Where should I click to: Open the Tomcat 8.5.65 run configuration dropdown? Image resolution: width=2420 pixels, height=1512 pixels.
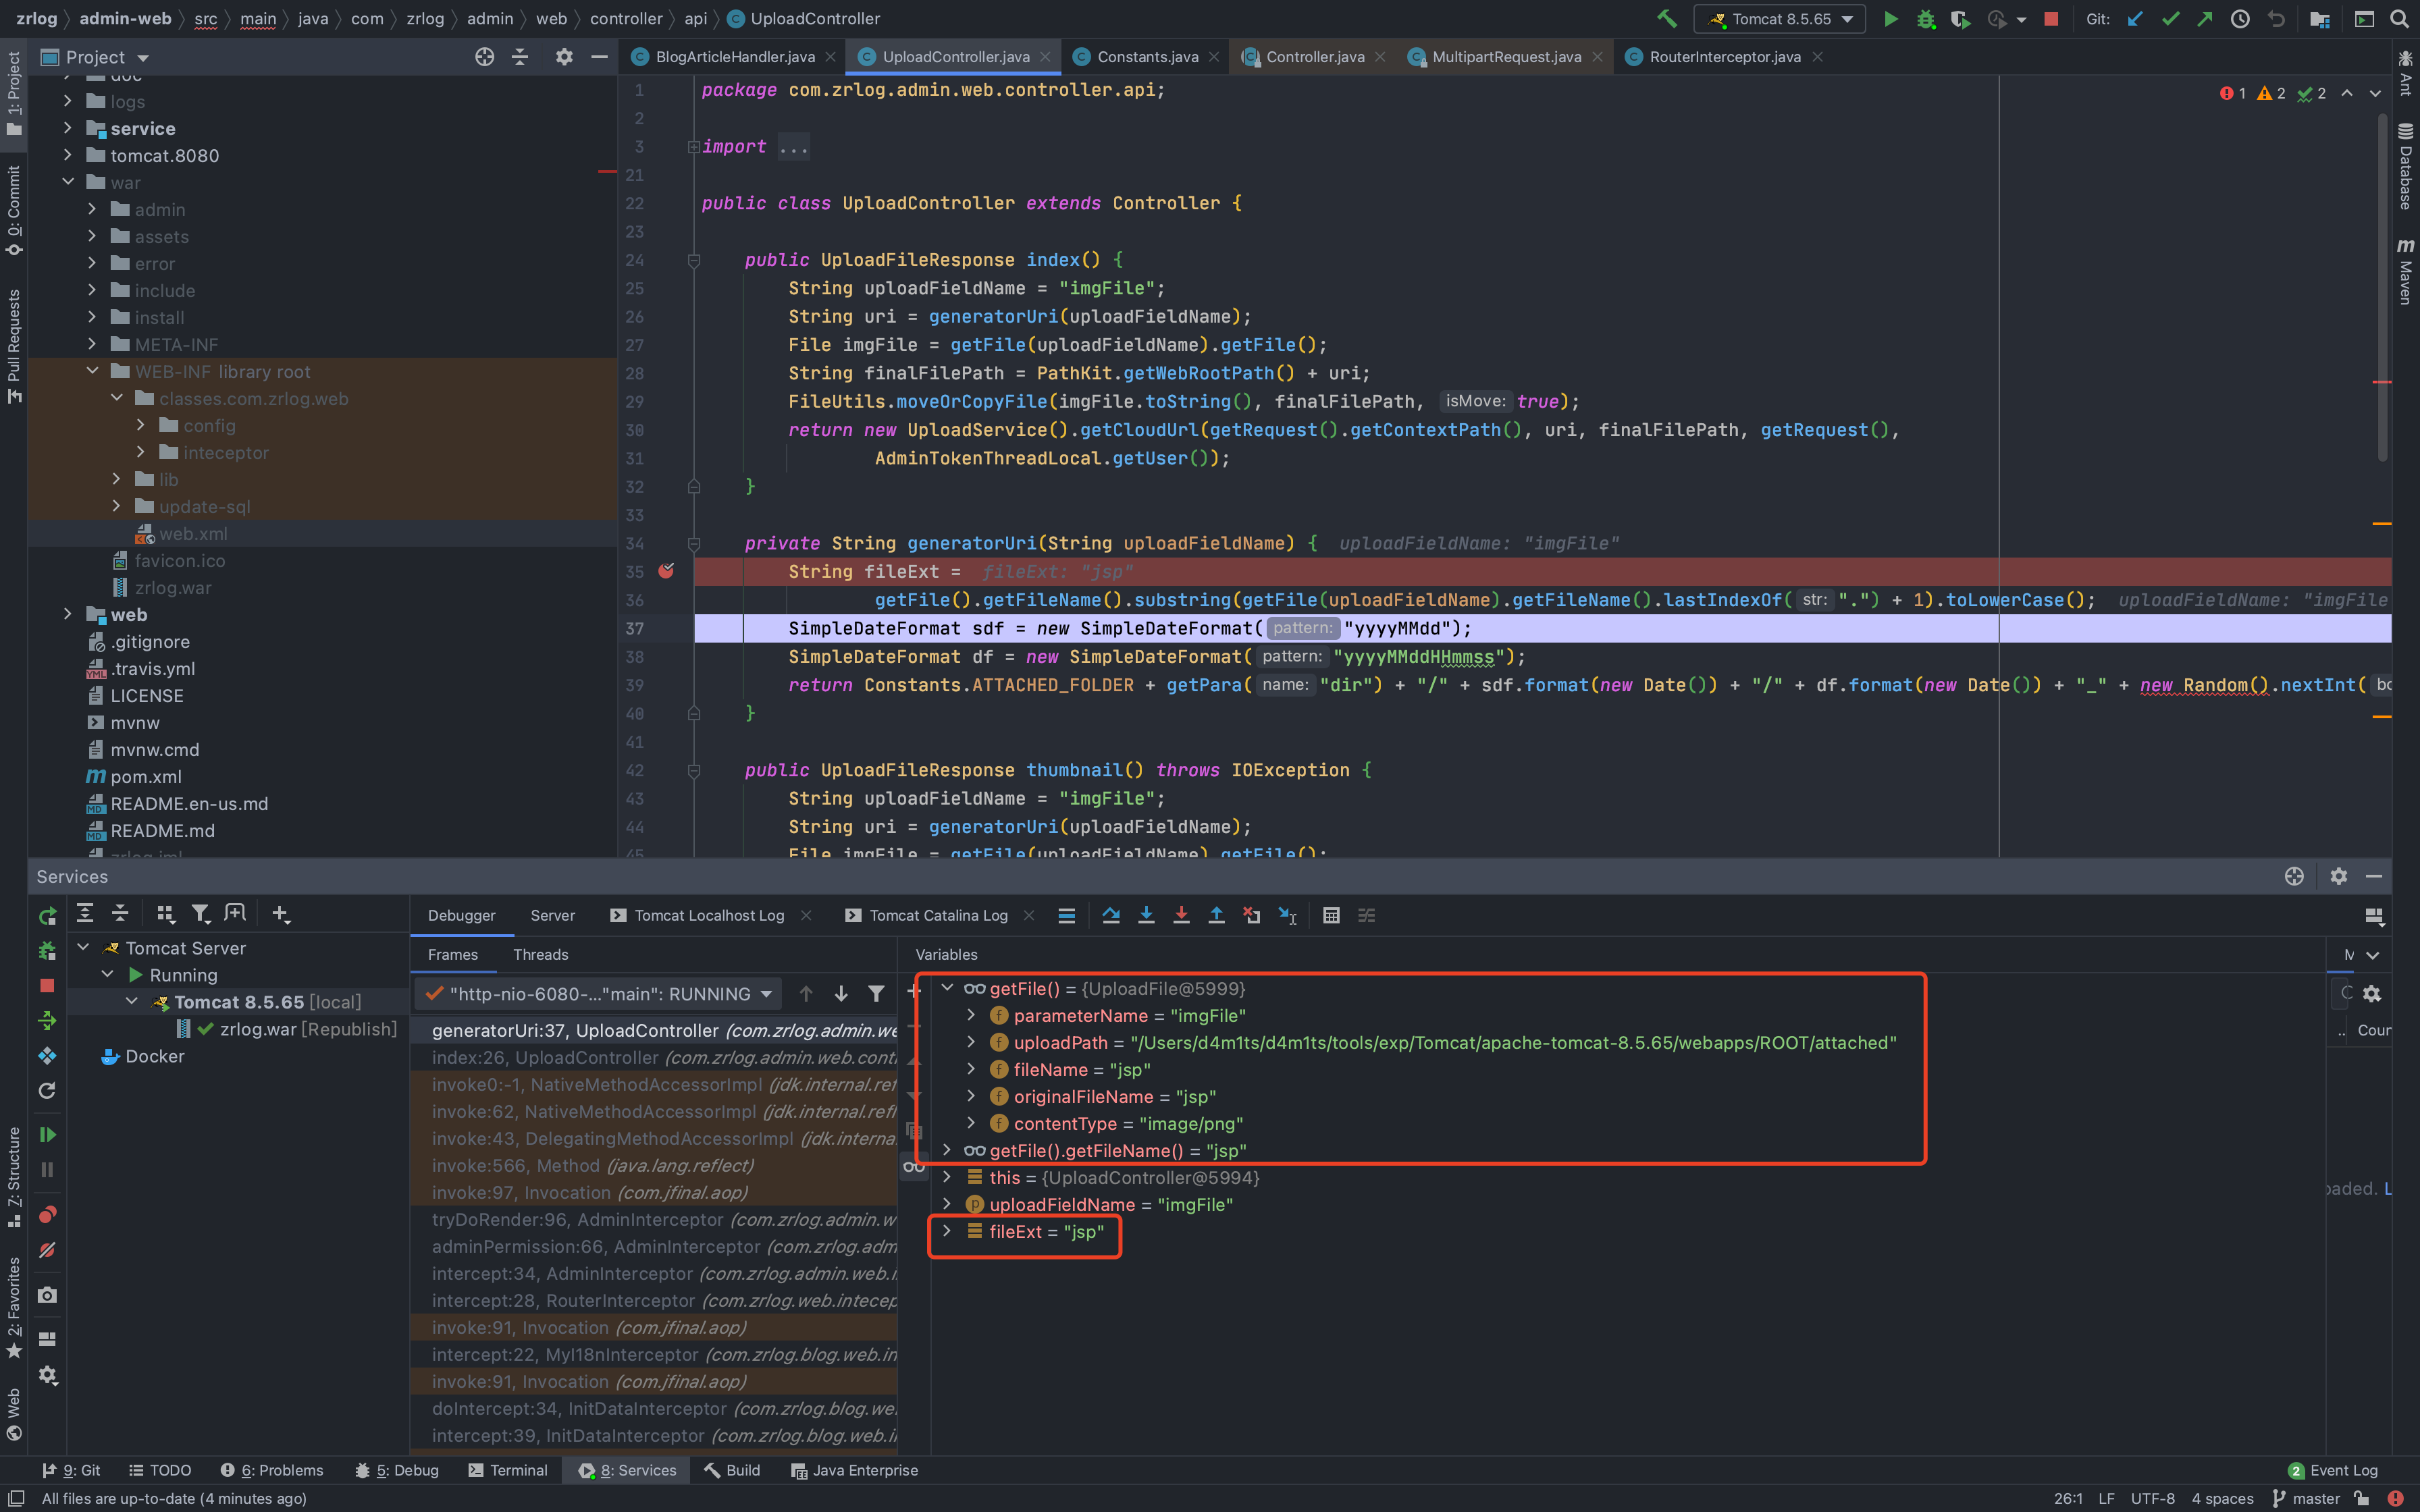click(x=1780, y=19)
